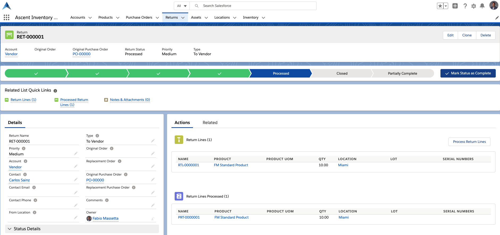Open the favorites list dropdown arrow
This screenshot has width=500, height=235.
point(446,6)
